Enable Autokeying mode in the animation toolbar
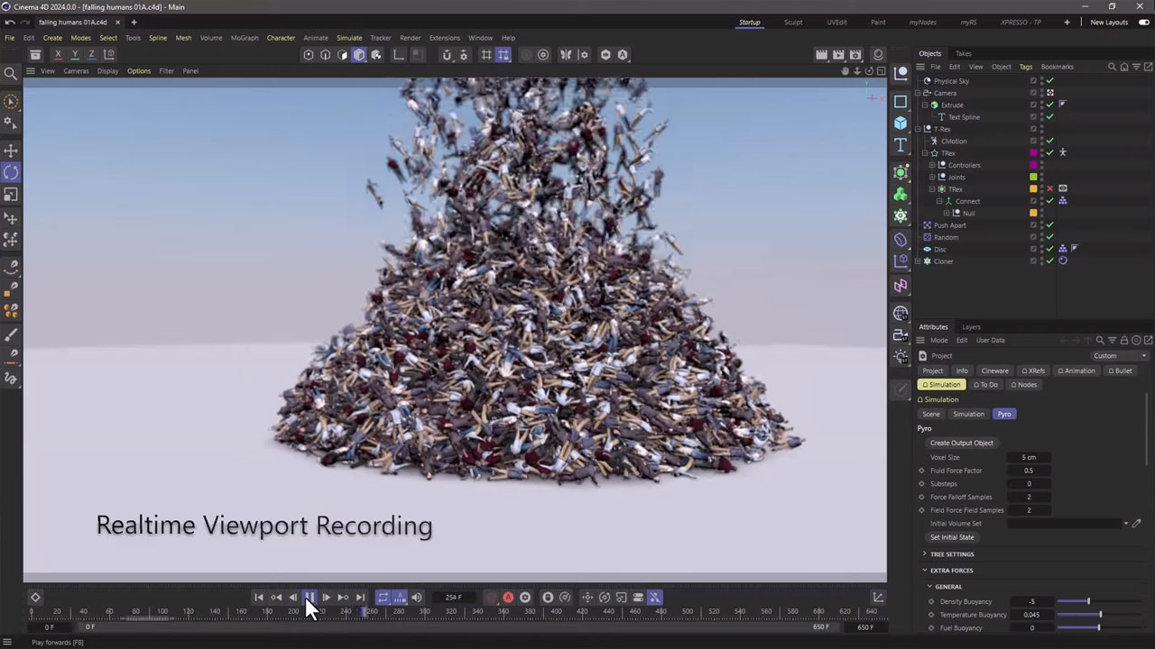The image size is (1155, 649). click(508, 597)
